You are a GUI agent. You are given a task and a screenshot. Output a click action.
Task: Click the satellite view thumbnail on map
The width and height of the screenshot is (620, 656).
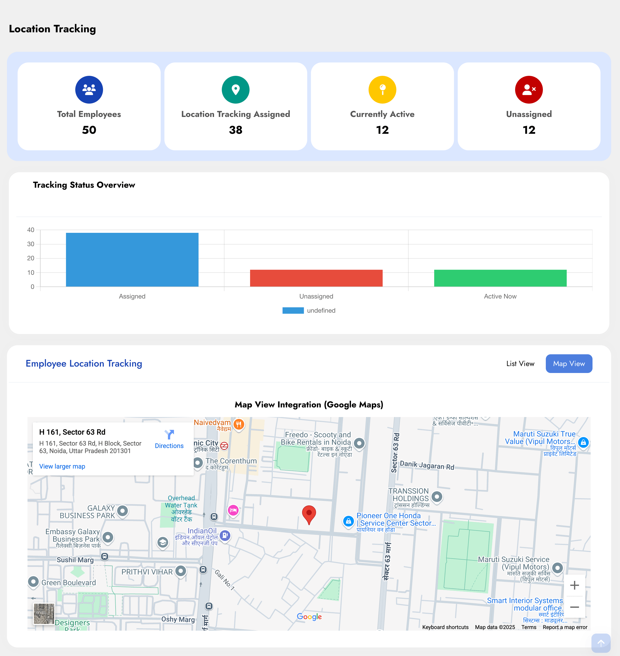[x=44, y=614]
